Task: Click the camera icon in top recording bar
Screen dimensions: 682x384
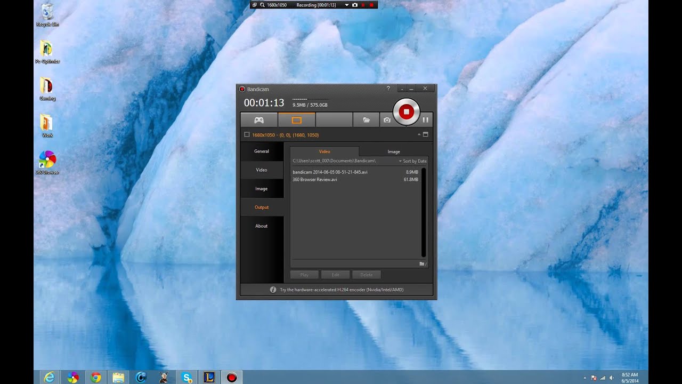Action: click(x=355, y=5)
